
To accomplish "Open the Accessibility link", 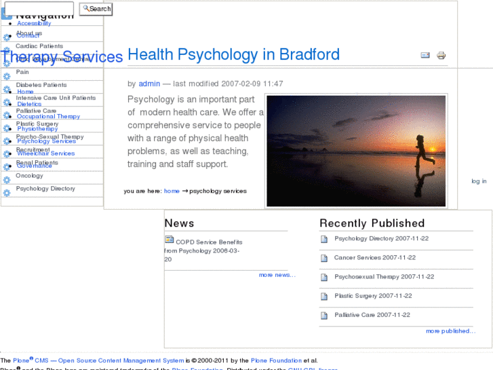I will (x=34, y=23).
